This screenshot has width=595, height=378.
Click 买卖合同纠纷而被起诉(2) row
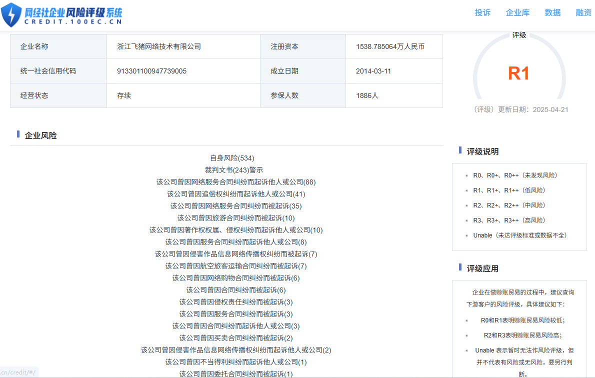tap(236, 338)
